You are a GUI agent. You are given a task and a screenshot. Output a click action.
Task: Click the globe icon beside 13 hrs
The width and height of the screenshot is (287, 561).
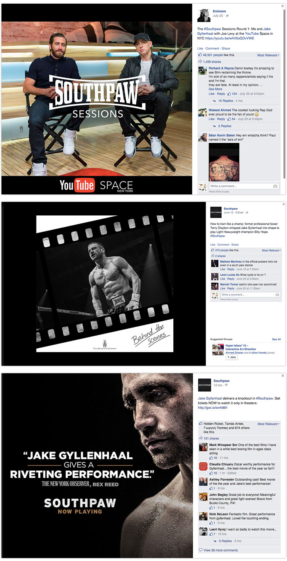[226, 385]
